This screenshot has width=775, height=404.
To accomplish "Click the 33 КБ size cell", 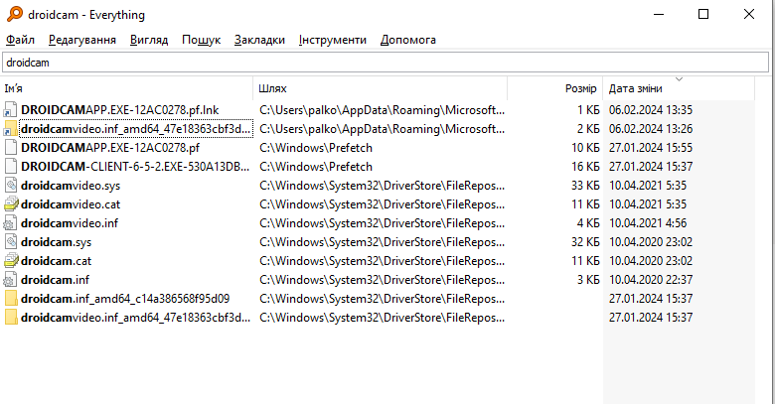I will tap(585, 186).
